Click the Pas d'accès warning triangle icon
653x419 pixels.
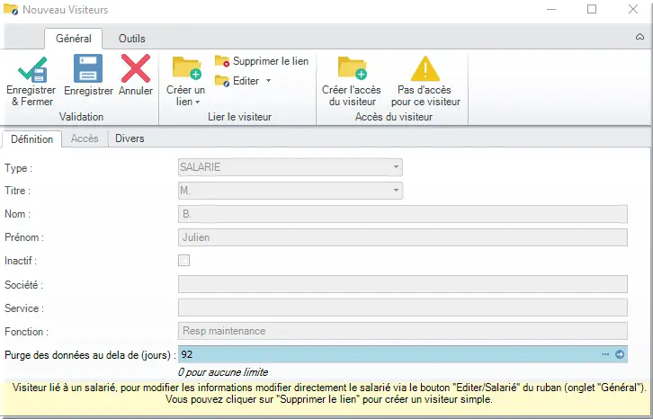[425, 68]
